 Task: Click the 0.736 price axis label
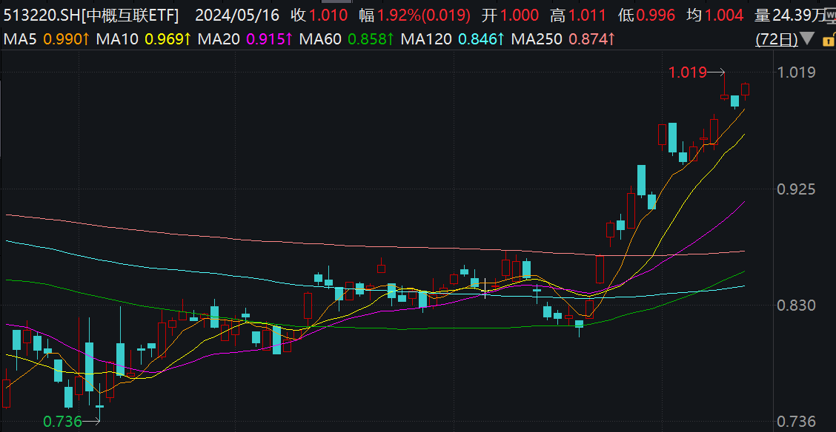pyautogui.click(x=796, y=422)
